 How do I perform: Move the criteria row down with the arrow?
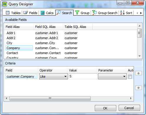(x=138, y=88)
